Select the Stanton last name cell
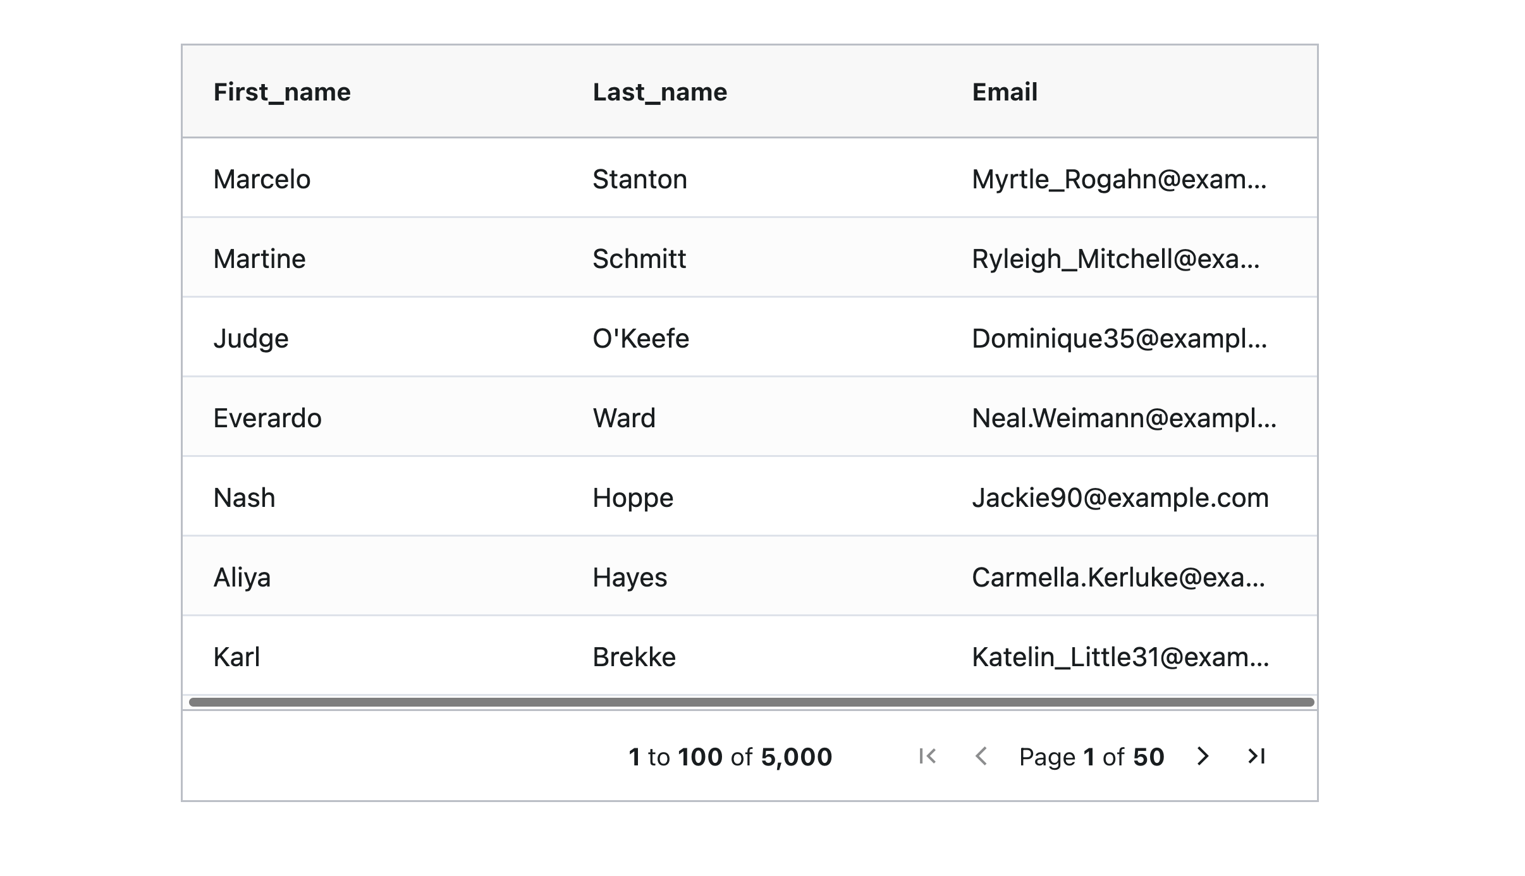This screenshot has width=1525, height=876. [x=640, y=179]
